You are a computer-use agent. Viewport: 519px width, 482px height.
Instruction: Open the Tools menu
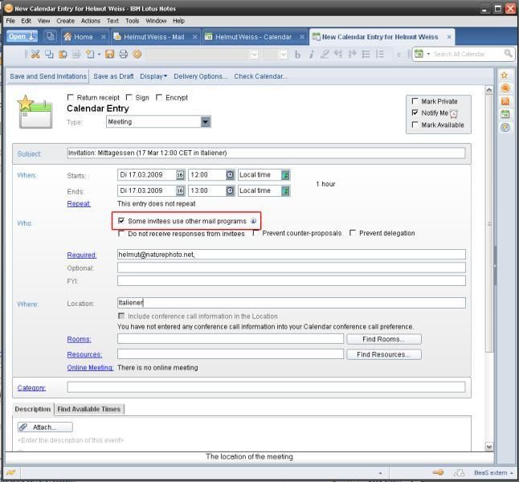coord(132,21)
